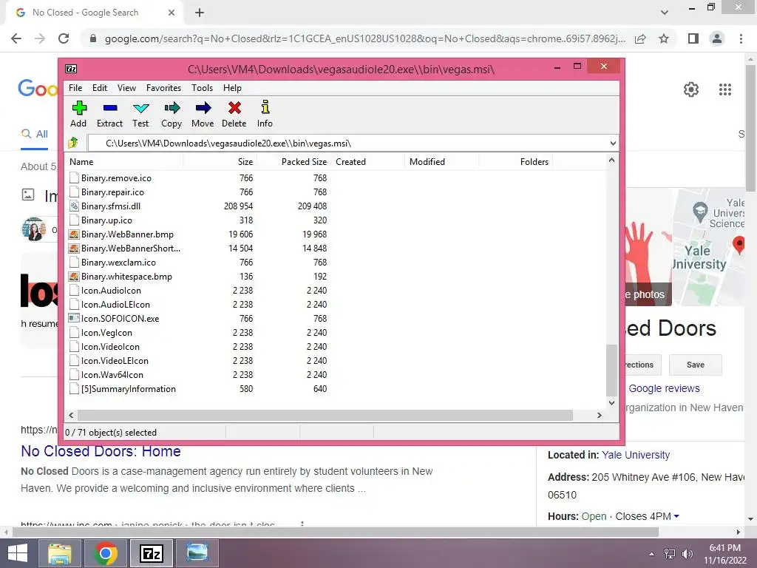Open the Chrome profile avatar
The height and width of the screenshot is (568, 757).
[x=717, y=38]
